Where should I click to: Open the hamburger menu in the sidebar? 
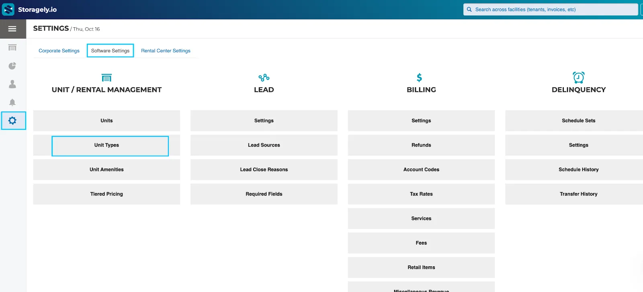(12, 29)
